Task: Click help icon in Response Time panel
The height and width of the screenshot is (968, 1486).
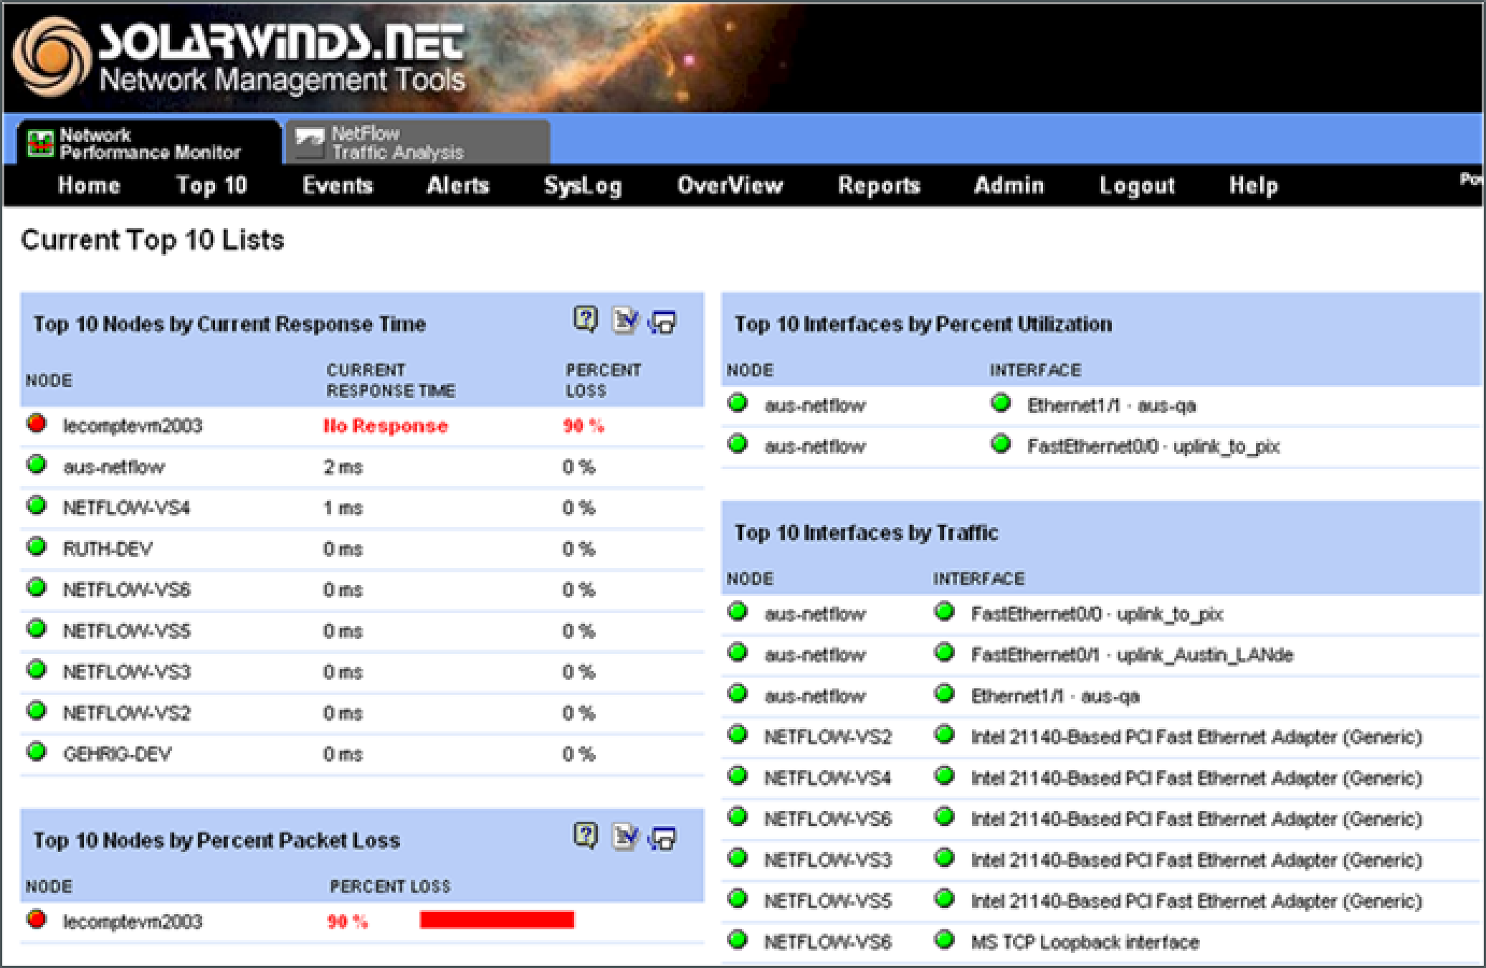Action: click(585, 320)
